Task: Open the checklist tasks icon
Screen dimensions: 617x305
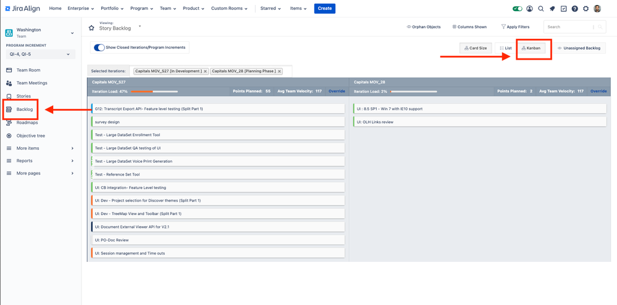Action: (563, 9)
